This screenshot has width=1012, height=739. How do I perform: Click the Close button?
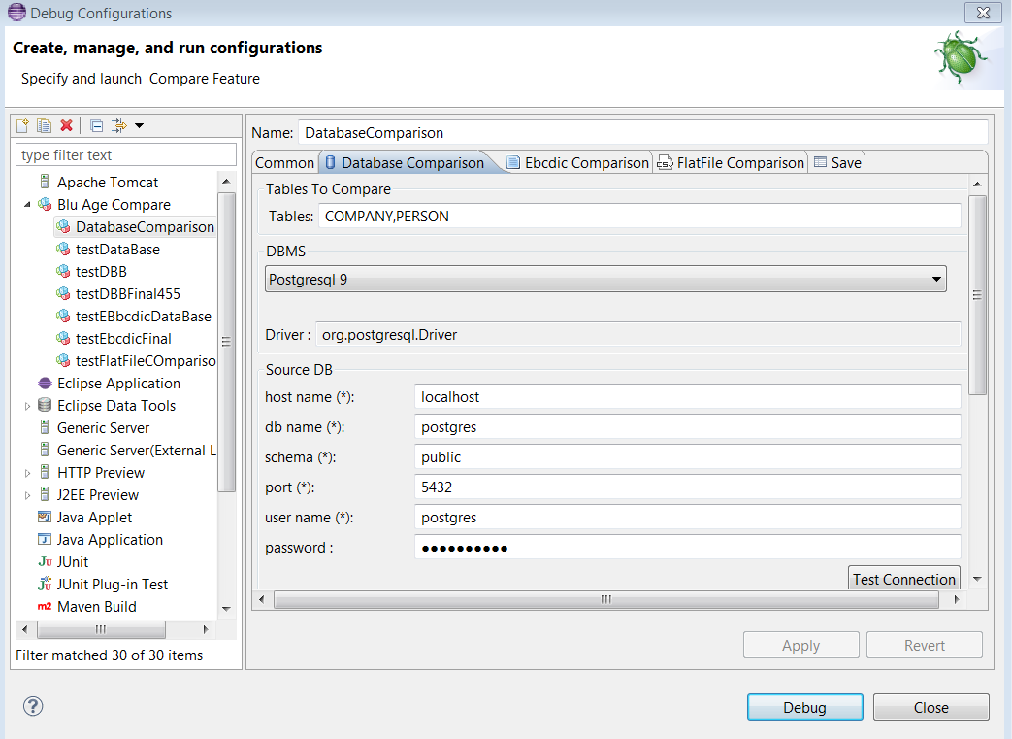click(x=930, y=707)
